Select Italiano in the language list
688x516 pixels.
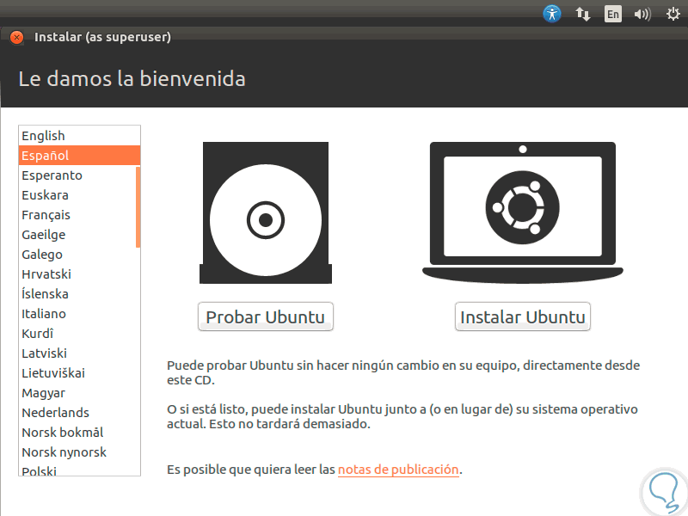79,313
